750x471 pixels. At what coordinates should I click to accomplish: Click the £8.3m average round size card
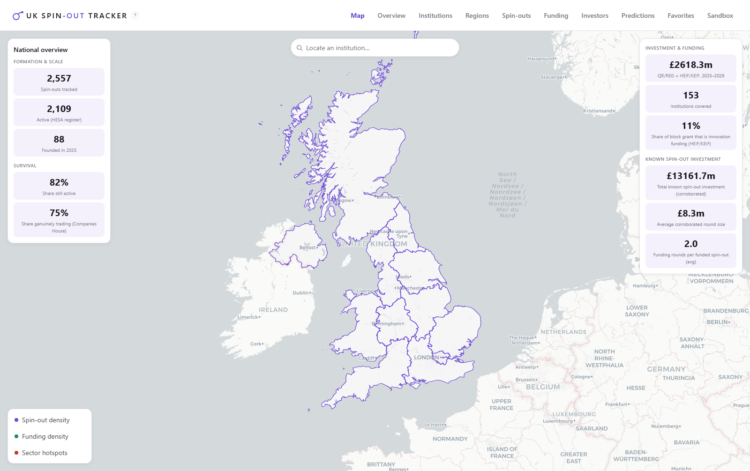(691, 217)
